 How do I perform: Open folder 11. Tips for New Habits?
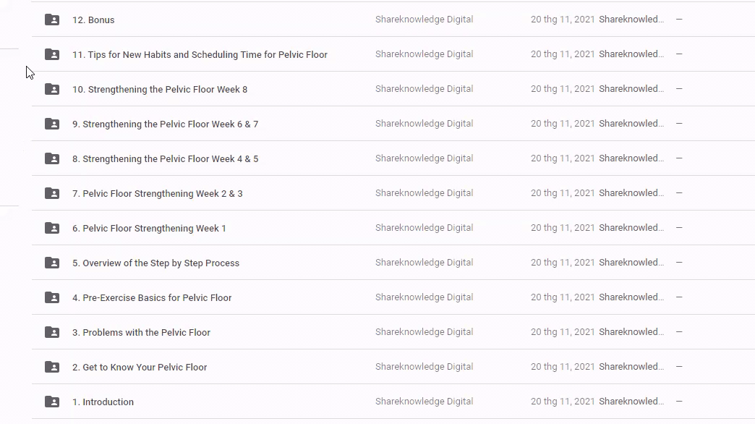tap(200, 54)
